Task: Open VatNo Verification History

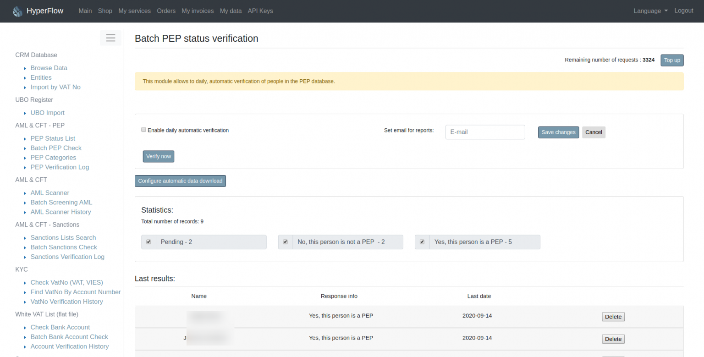Action: point(66,302)
